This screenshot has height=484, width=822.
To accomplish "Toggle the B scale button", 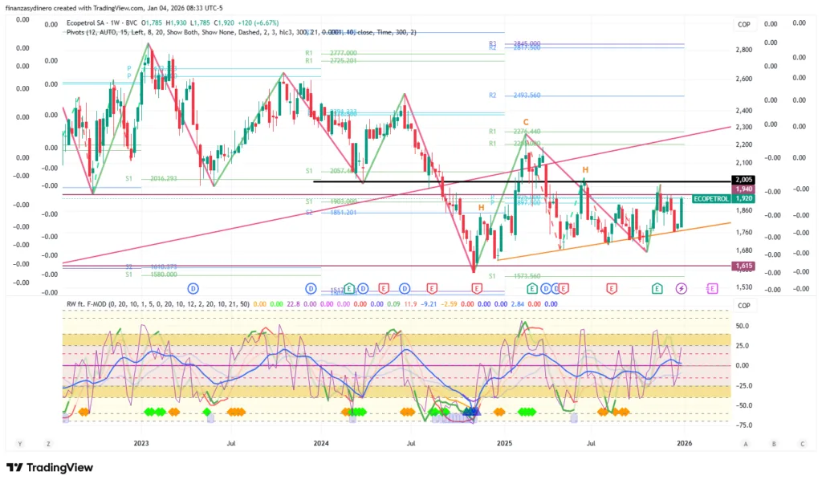I will pos(774,443).
